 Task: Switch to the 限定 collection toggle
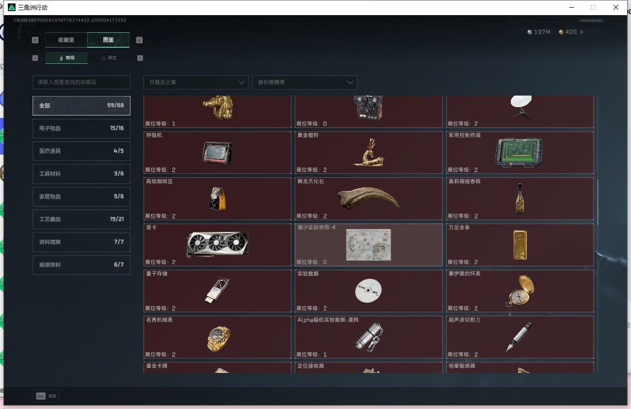point(109,58)
